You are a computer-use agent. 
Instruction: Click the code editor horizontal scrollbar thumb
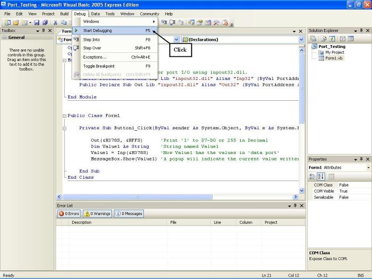(138, 197)
